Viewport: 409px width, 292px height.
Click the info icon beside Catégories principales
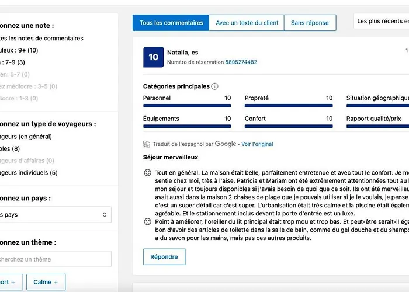click(x=214, y=86)
